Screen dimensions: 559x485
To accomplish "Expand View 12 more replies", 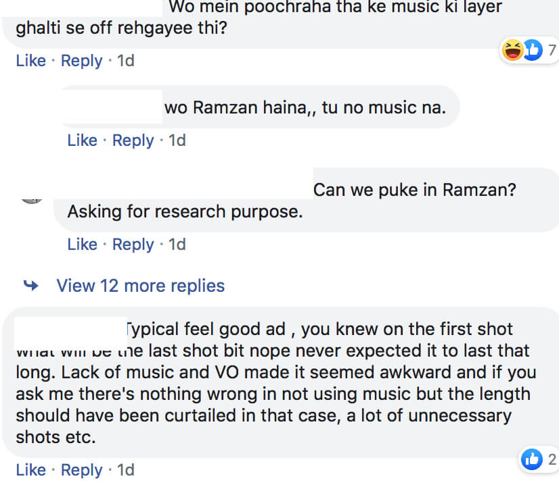I will [x=141, y=286].
